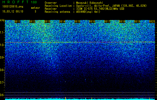The image size is (157, 100).
Task: Select the Ogata-vill. Akita-Pref. JAPAN location text
Action: pos(111,6)
